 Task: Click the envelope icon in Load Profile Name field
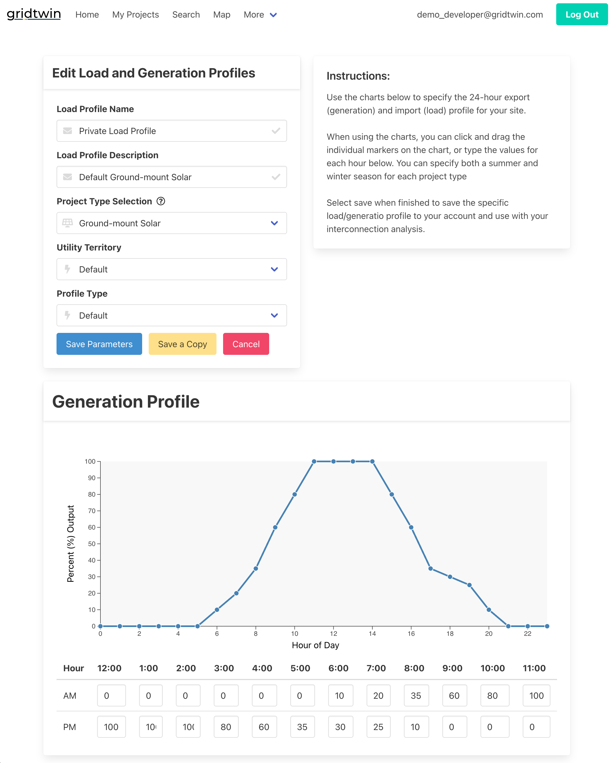(x=68, y=130)
